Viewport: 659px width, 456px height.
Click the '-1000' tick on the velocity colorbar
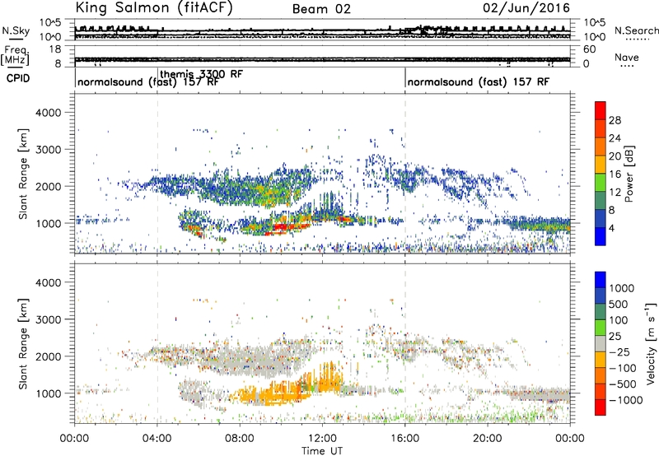626,400
